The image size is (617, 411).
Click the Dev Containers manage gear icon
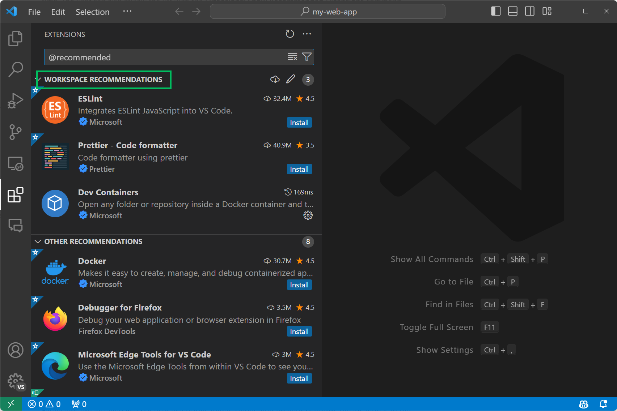coord(308,215)
